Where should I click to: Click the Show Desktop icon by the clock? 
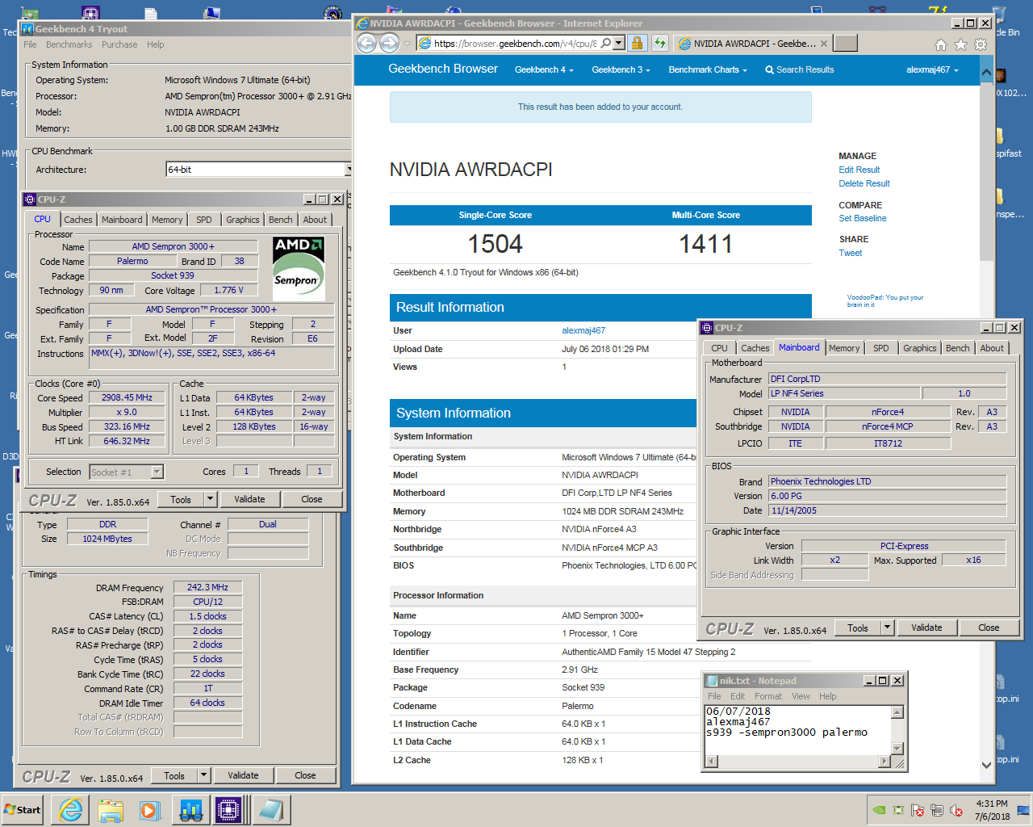(x=1023, y=810)
